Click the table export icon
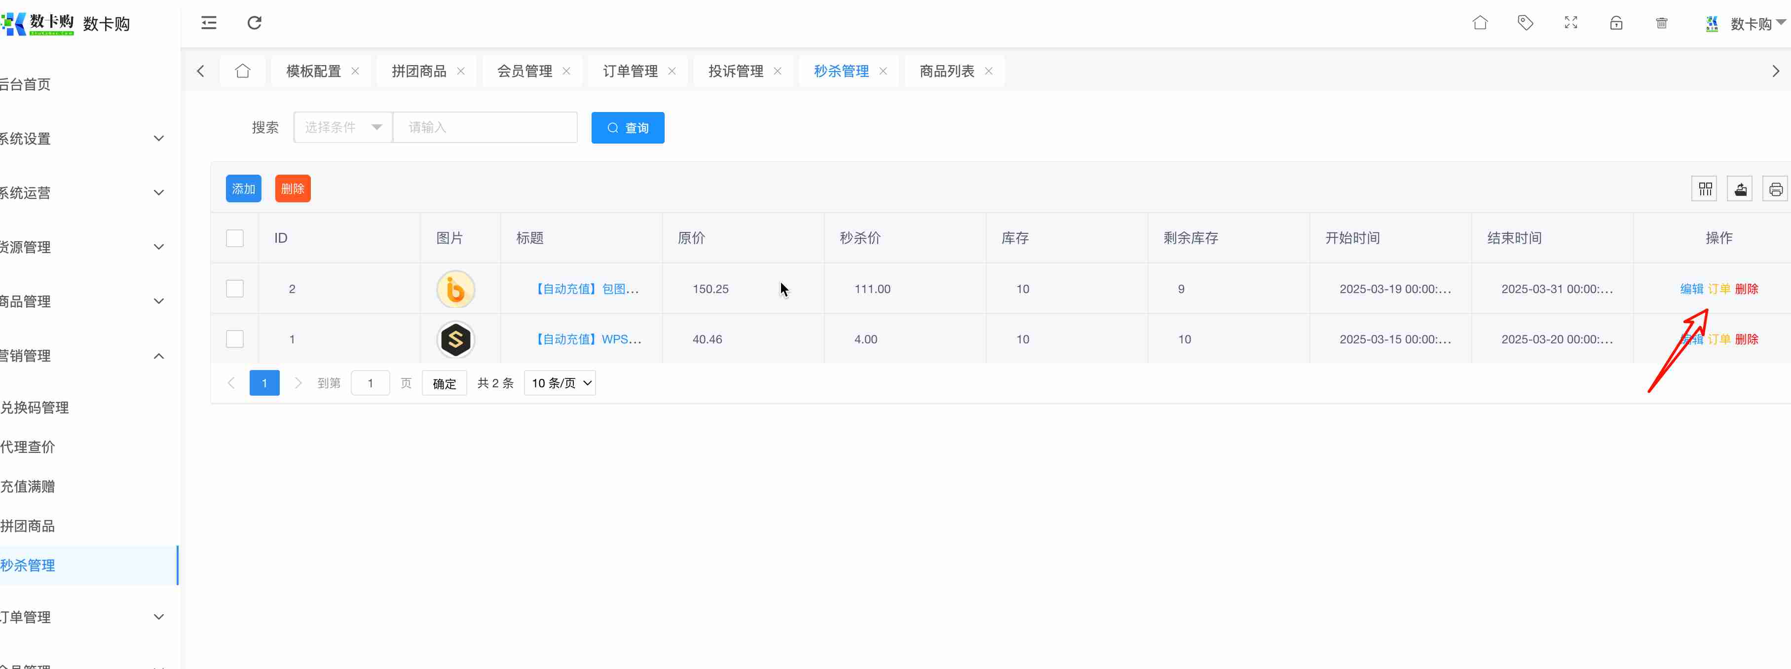Screen dimensions: 1791x669 pos(1740,189)
